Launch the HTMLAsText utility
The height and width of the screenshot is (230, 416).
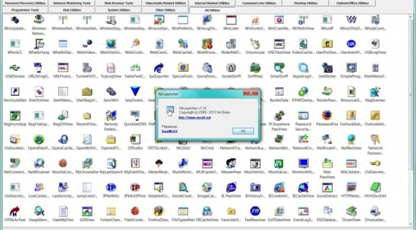click(15, 212)
